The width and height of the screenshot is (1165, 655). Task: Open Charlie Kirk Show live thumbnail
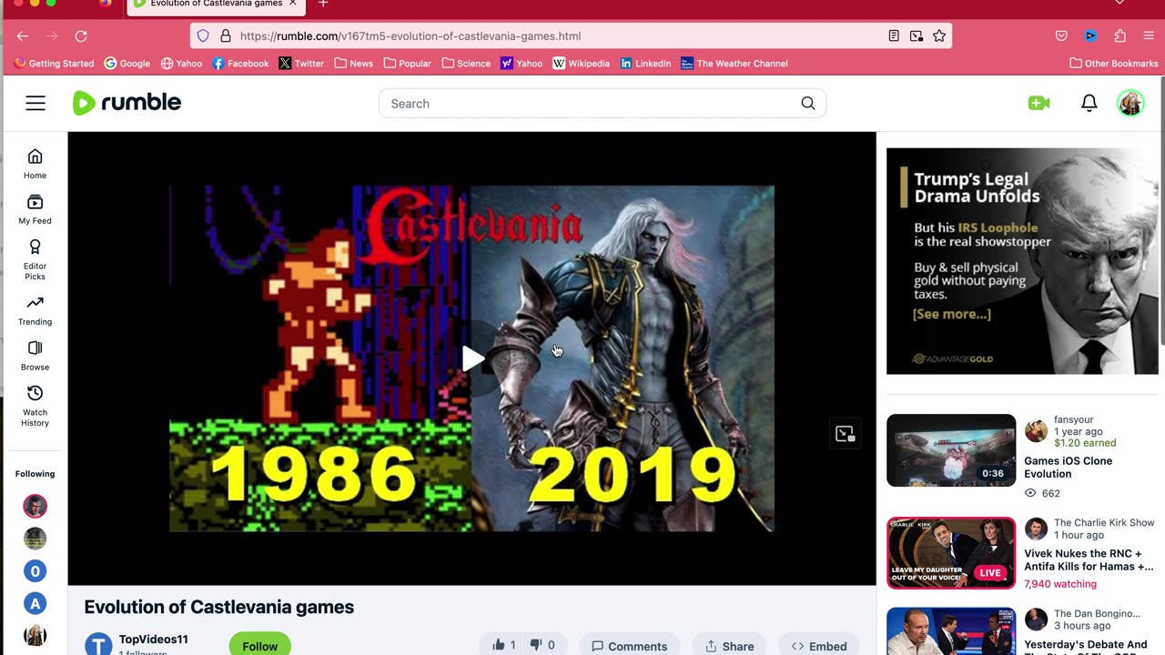(x=951, y=553)
